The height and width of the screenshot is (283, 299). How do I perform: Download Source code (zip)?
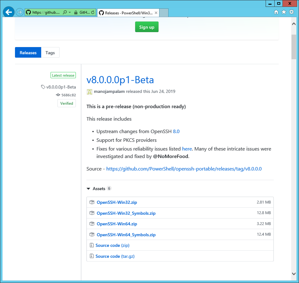coord(112,246)
